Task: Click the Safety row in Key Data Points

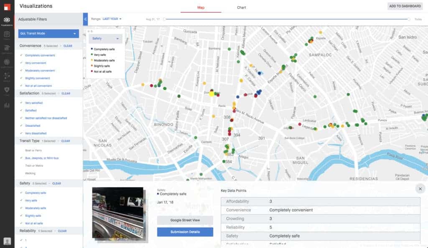Action: tap(321, 236)
